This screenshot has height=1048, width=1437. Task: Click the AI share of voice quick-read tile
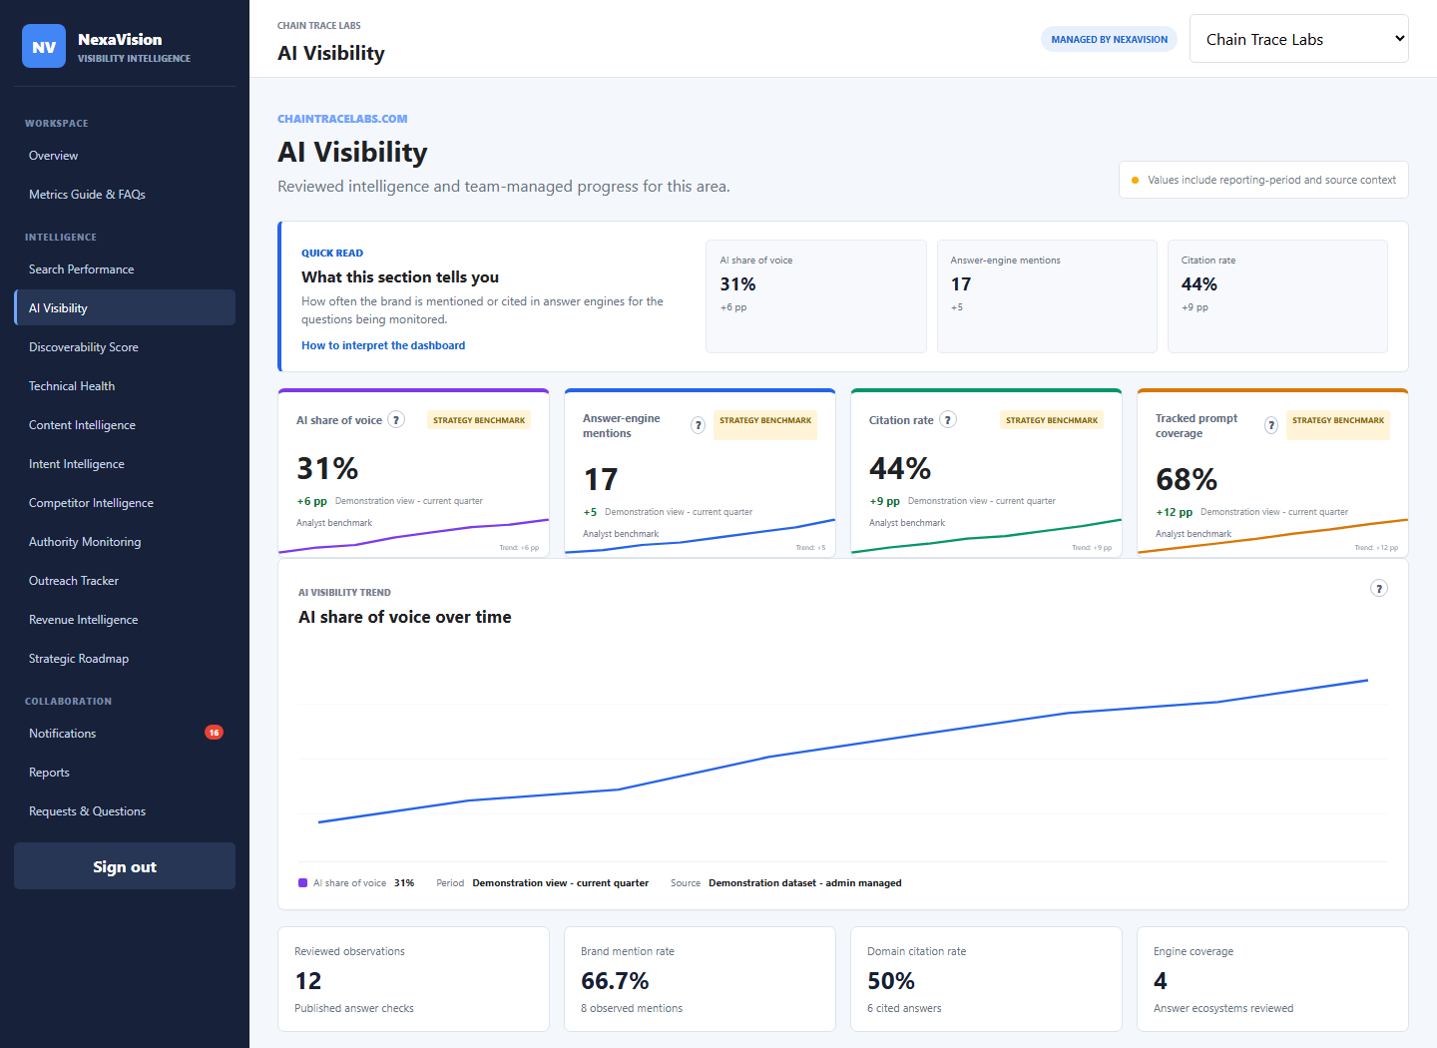[815, 296]
